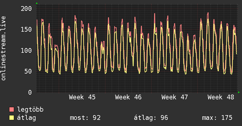The width and height of the screenshot is (242, 126).
Task: Click the green arrow atop the y-axis
Action: click(x=37, y=3)
